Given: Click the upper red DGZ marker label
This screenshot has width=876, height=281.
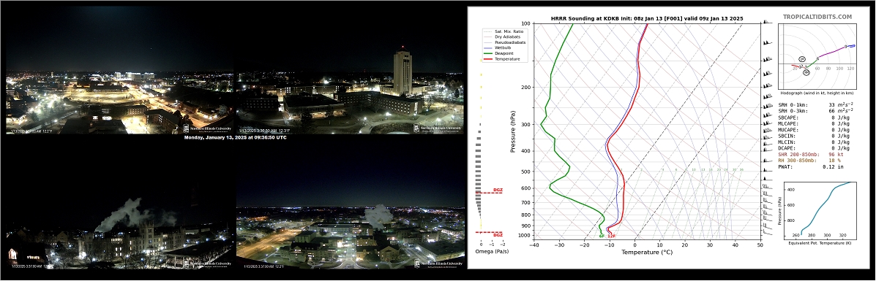Looking at the screenshot, I should tap(498, 190).
